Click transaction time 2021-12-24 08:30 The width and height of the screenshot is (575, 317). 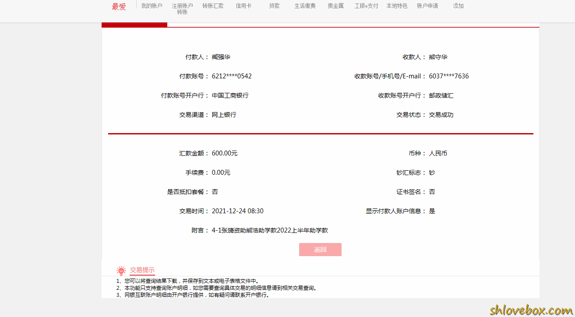click(238, 211)
